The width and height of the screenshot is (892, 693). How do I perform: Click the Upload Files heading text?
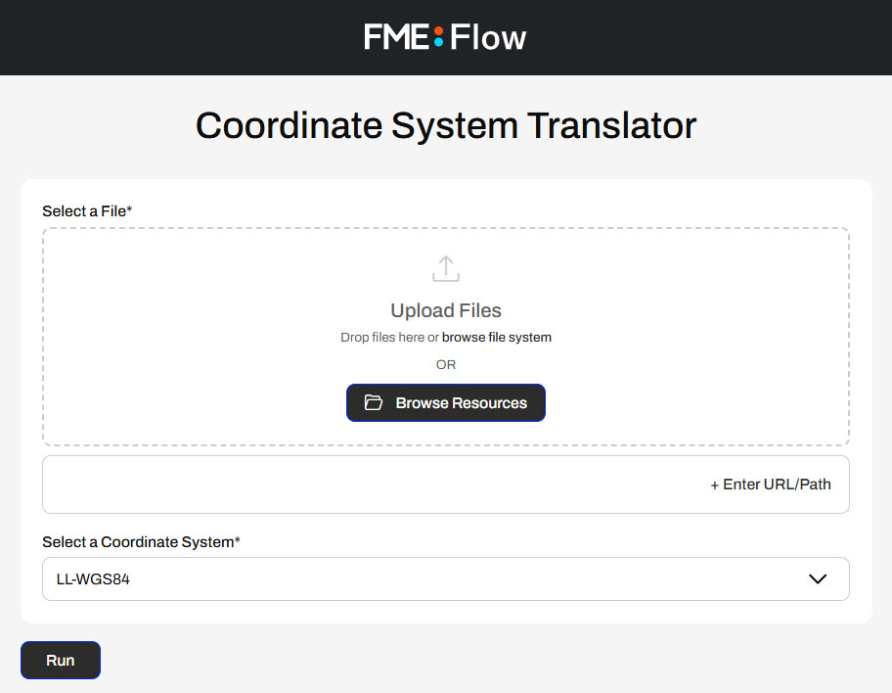(x=446, y=311)
